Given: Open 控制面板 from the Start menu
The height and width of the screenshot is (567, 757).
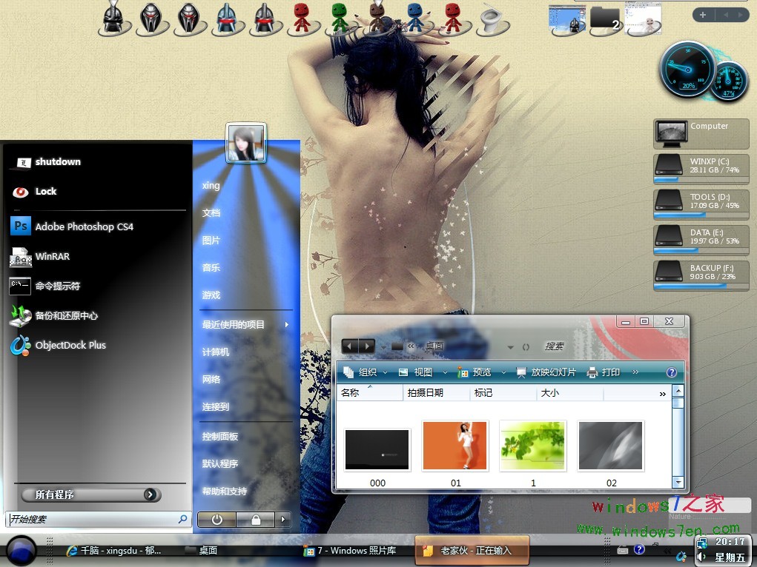Looking at the screenshot, I should click(220, 437).
